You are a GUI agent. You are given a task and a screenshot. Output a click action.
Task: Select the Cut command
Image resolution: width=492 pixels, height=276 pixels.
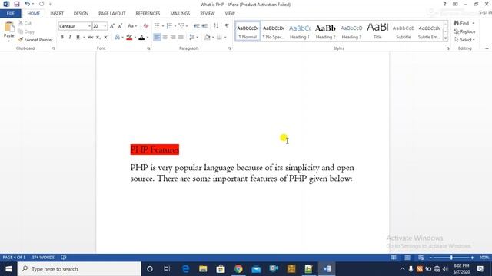coord(25,23)
